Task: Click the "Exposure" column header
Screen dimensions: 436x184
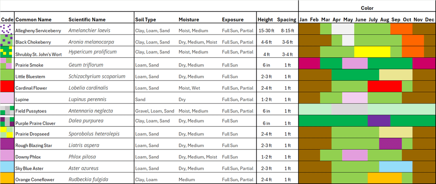Action: click(233, 19)
